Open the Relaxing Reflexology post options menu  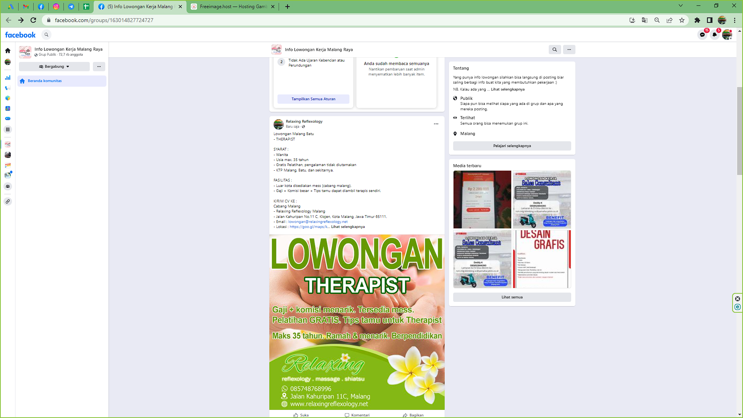pos(436,124)
